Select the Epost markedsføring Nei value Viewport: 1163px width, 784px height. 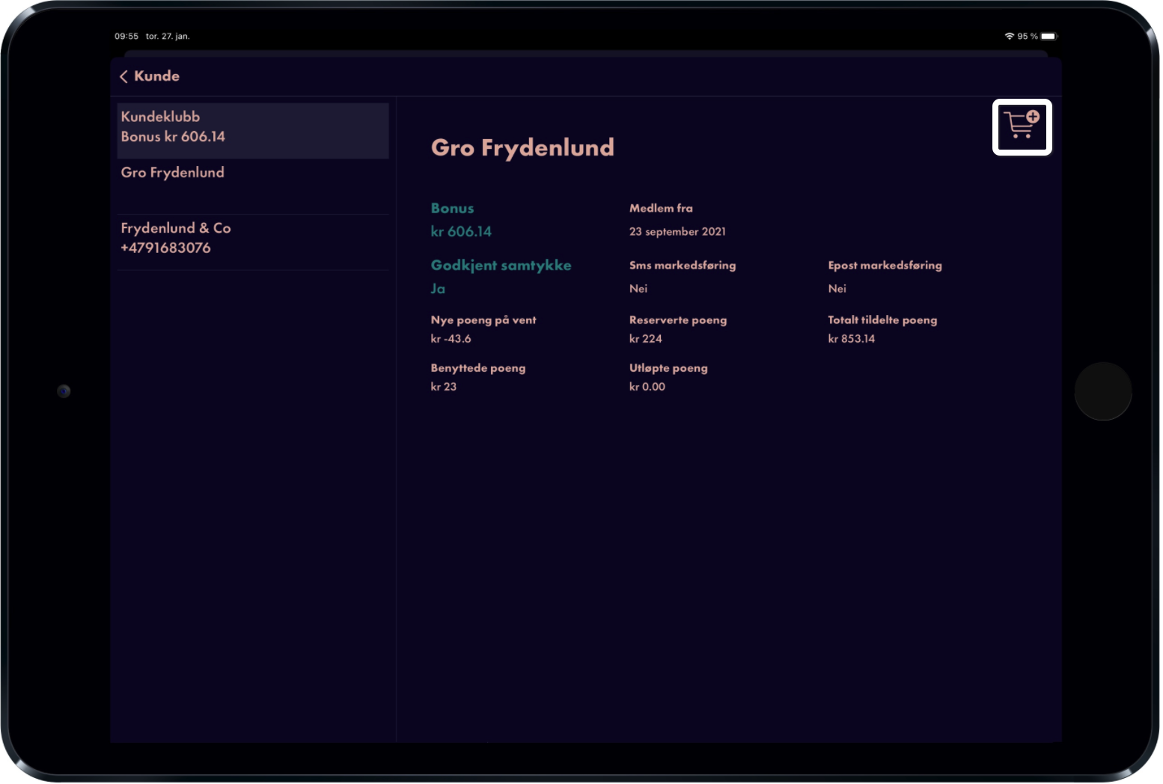[838, 289]
